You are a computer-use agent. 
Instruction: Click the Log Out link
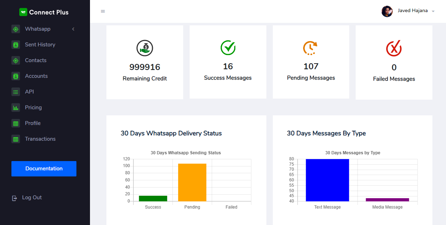[32, 197]
